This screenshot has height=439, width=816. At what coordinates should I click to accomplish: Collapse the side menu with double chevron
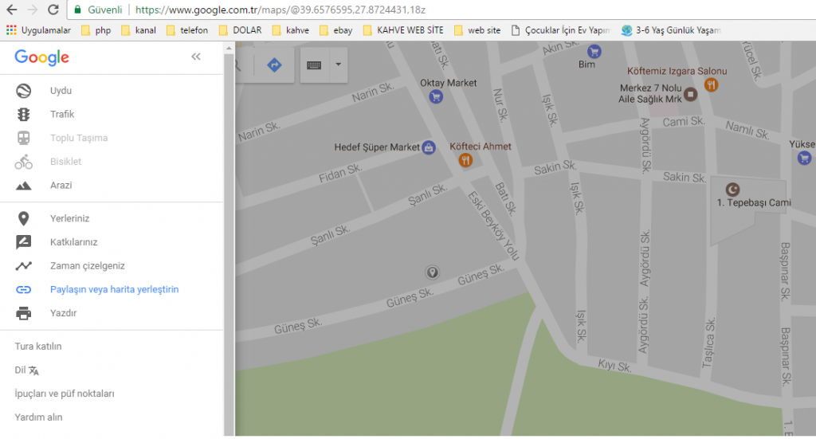(196, 57)
